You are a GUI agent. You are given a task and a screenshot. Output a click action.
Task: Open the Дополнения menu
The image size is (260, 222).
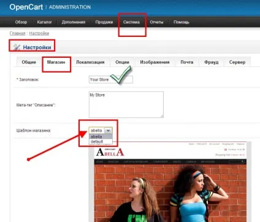[x=74, y=22]
